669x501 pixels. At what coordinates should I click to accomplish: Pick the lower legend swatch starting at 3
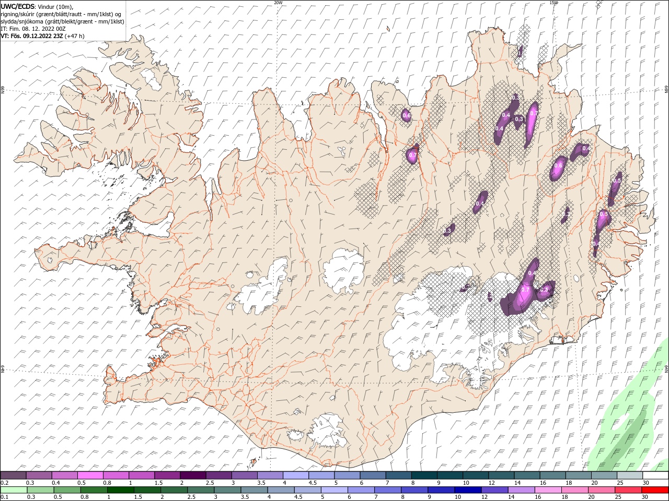(x=227, y=490)
